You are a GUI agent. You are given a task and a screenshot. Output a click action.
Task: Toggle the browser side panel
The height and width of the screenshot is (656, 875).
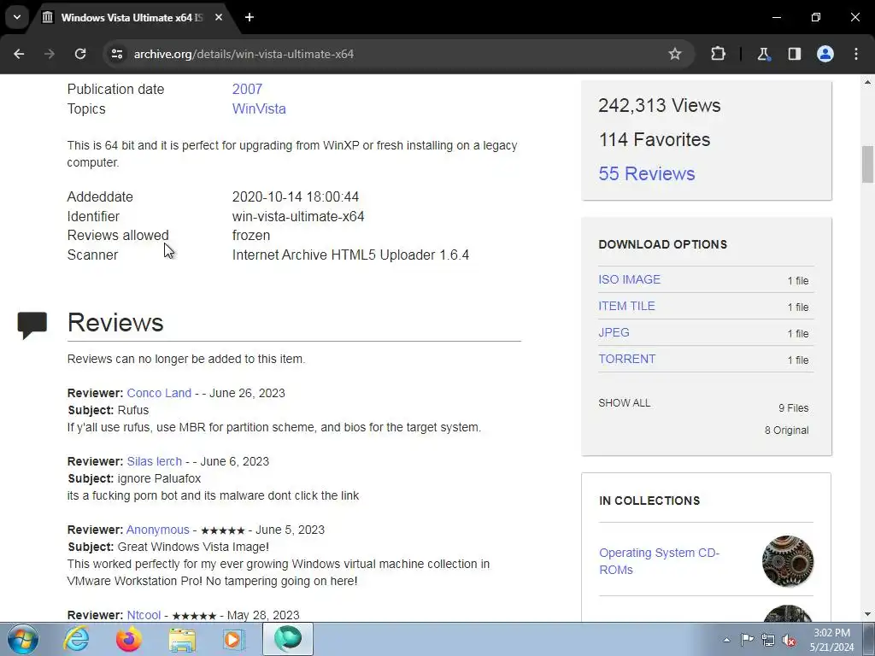click(x=794, y=54)
